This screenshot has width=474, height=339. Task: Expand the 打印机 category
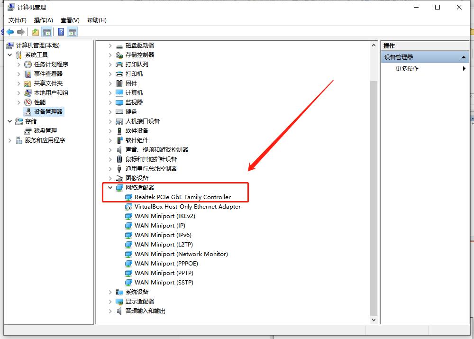110,74
